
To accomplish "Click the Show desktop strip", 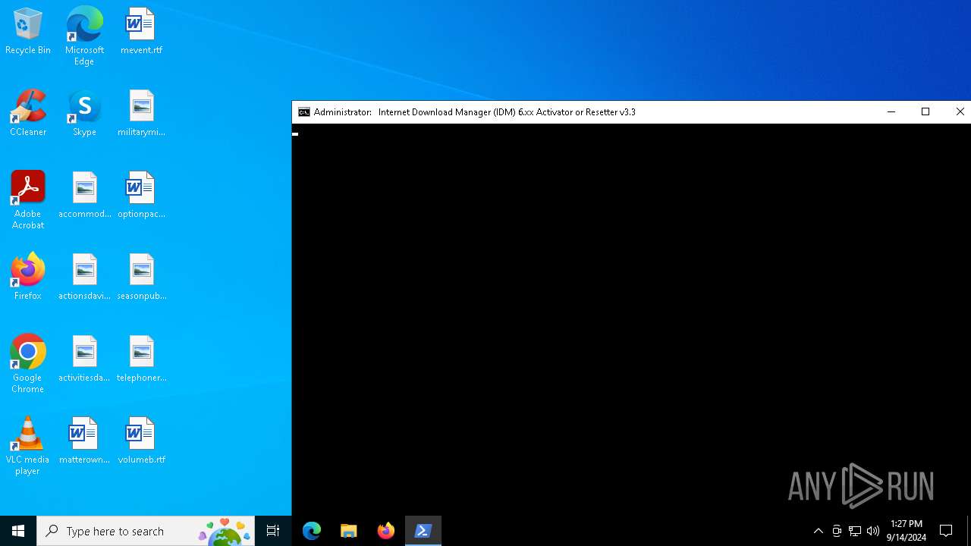I will pos(969,531).
